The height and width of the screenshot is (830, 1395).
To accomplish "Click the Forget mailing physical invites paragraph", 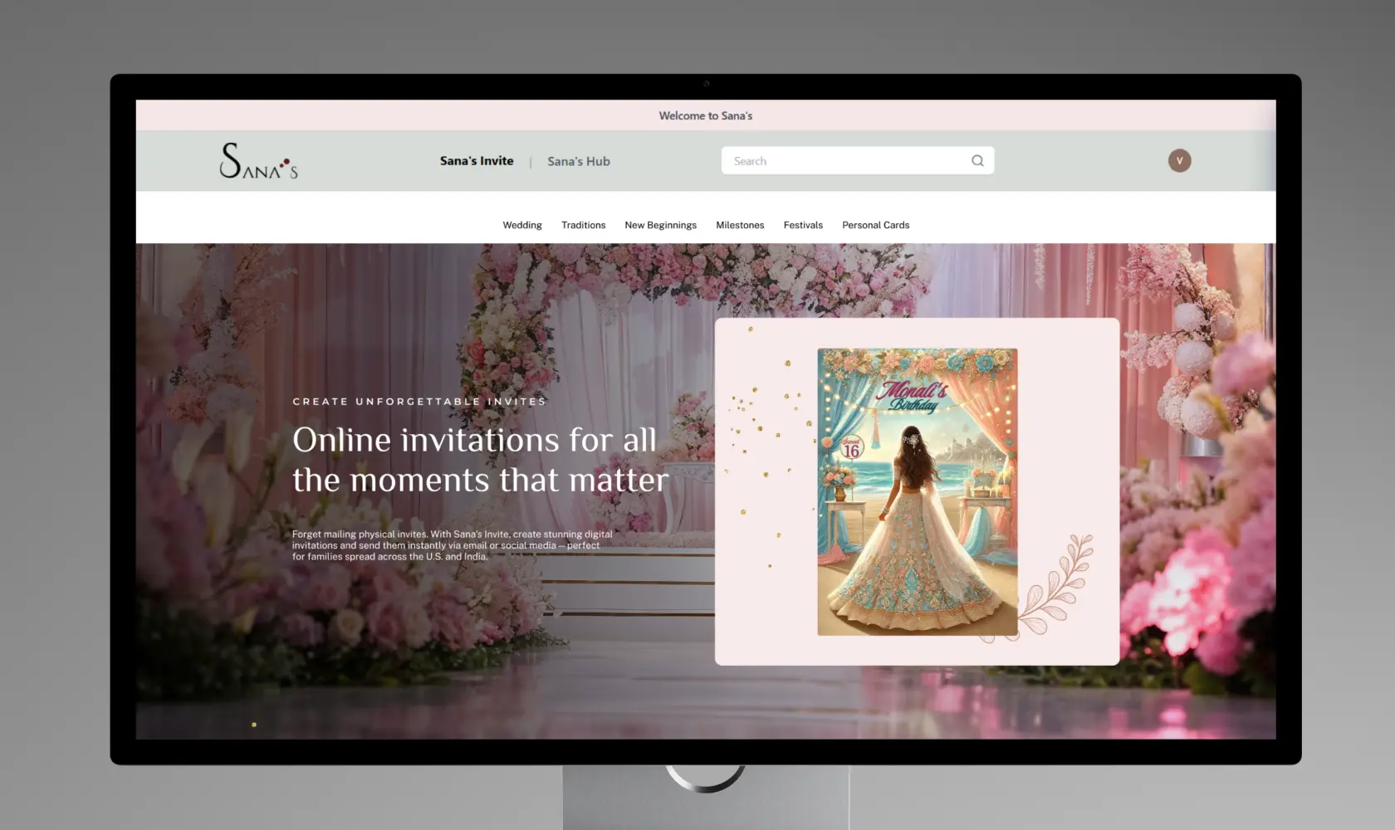I will pos(452,545).
